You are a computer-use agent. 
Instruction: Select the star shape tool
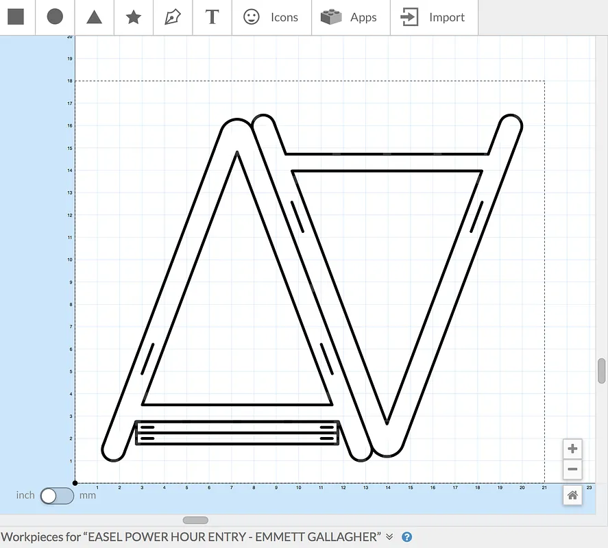tap(134, 17)
